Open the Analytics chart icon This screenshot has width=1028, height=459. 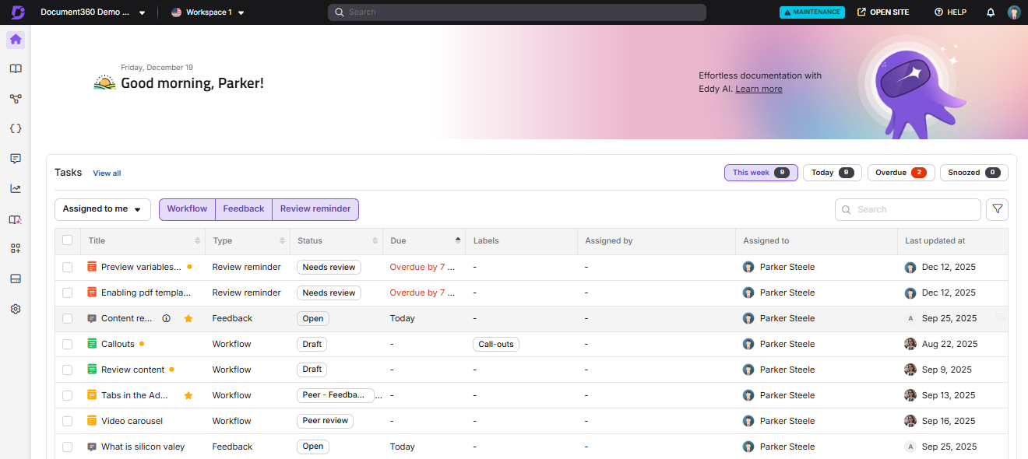click(x=15, y=187)
